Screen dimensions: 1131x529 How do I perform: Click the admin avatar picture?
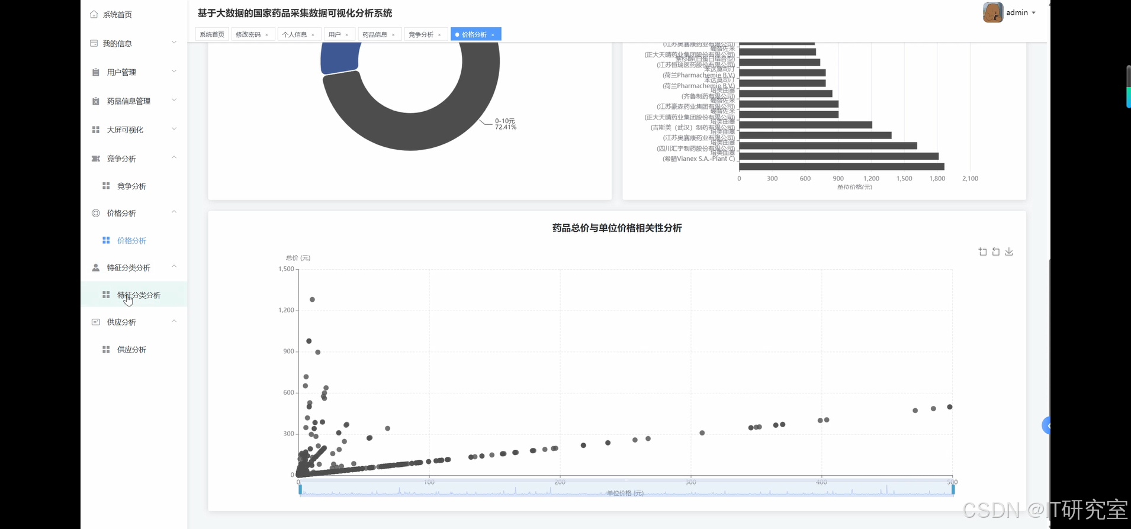click(993, 12)
